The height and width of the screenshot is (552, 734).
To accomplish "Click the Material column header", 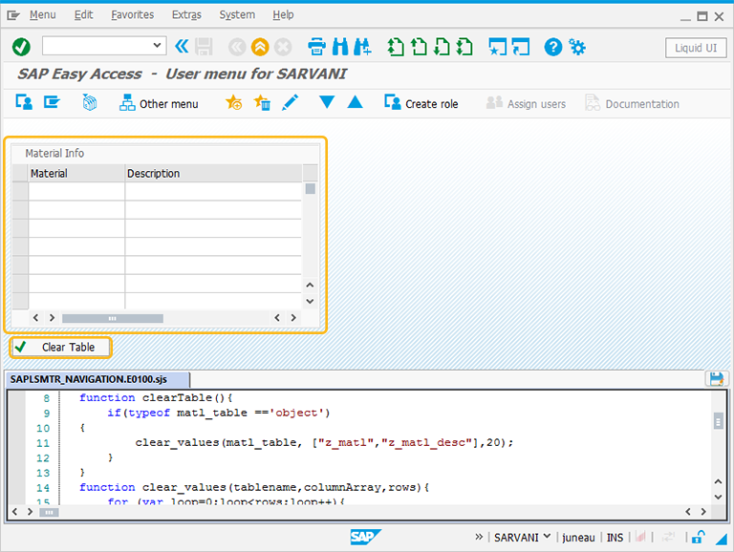I will [76, 173].
